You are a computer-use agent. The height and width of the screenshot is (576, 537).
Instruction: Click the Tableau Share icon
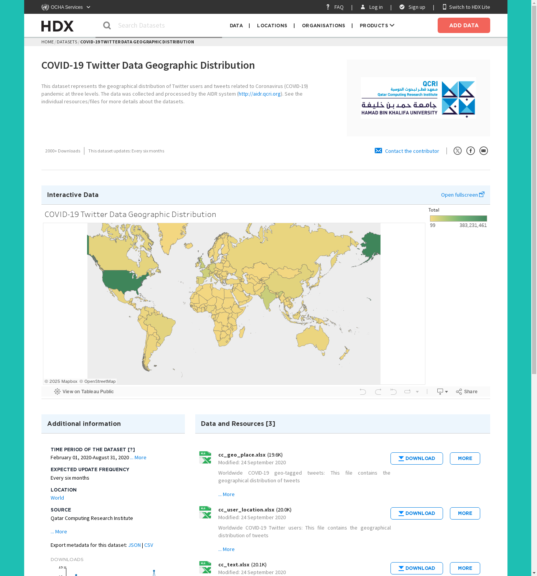click(x=459, y=392)
